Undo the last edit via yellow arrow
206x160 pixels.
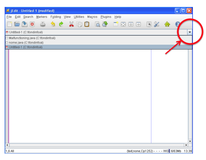[53, 24]
